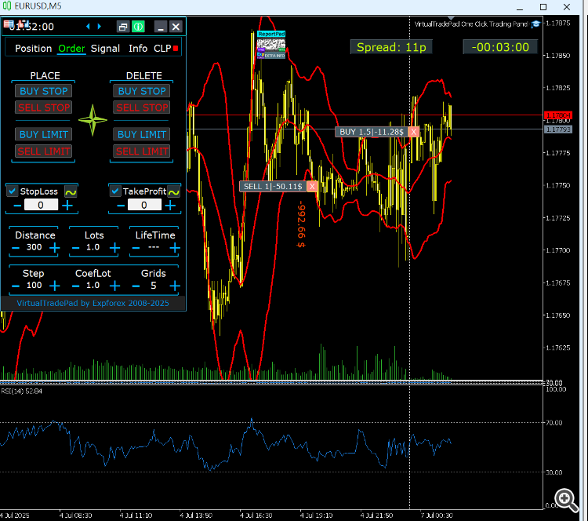588x521 pixels.
Task: Click the EURUSD,M5 chart icon in the title bar
Action: [x=7, y=6]
